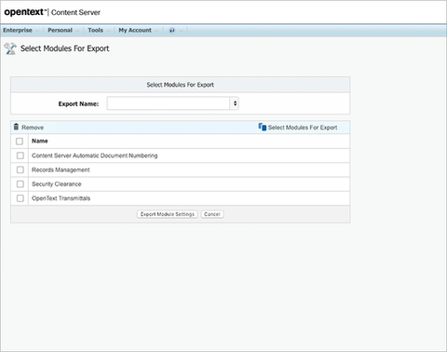Expand the help menu dropdown arrow

click(x=182, y=31)
